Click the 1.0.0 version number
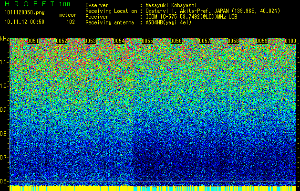 [x=64, y=4]
